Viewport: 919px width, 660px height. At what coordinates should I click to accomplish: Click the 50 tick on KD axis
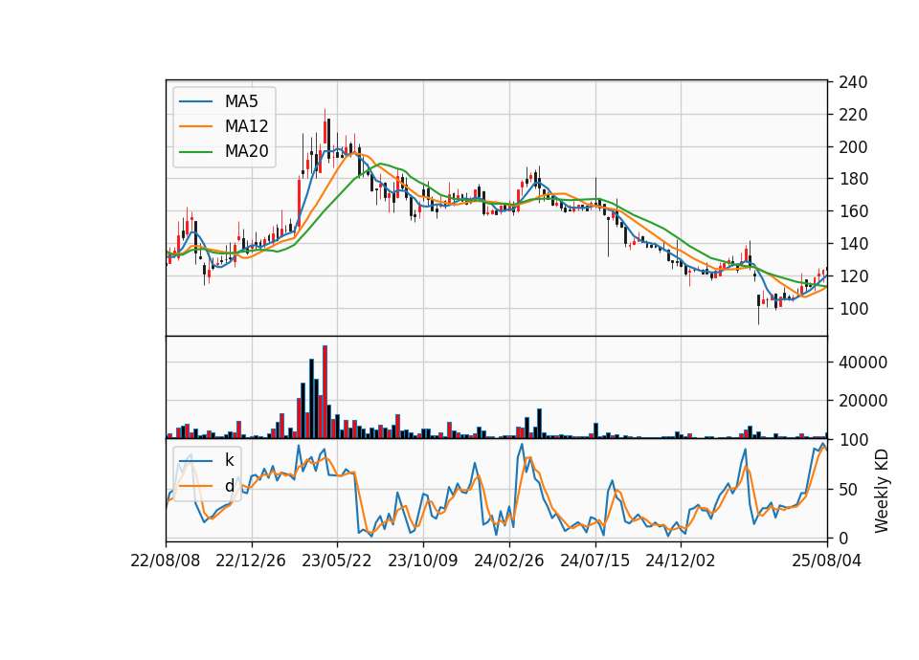848,490
